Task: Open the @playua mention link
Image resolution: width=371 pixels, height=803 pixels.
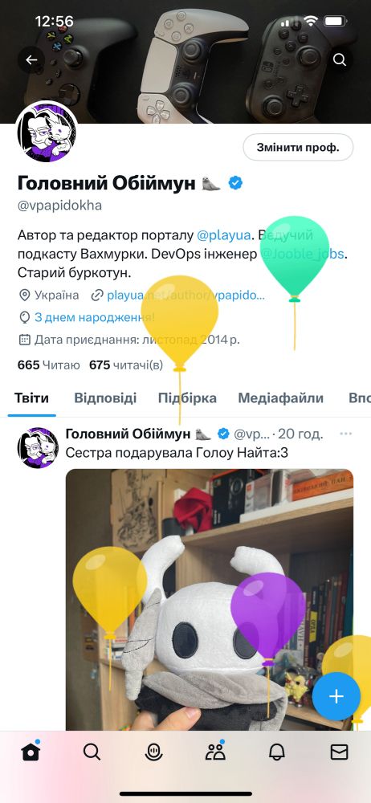Action: coord(224,235)
